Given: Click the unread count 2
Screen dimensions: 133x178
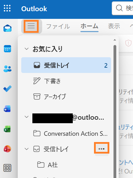Looking at the screenshot, I should [x=106, y=66].
